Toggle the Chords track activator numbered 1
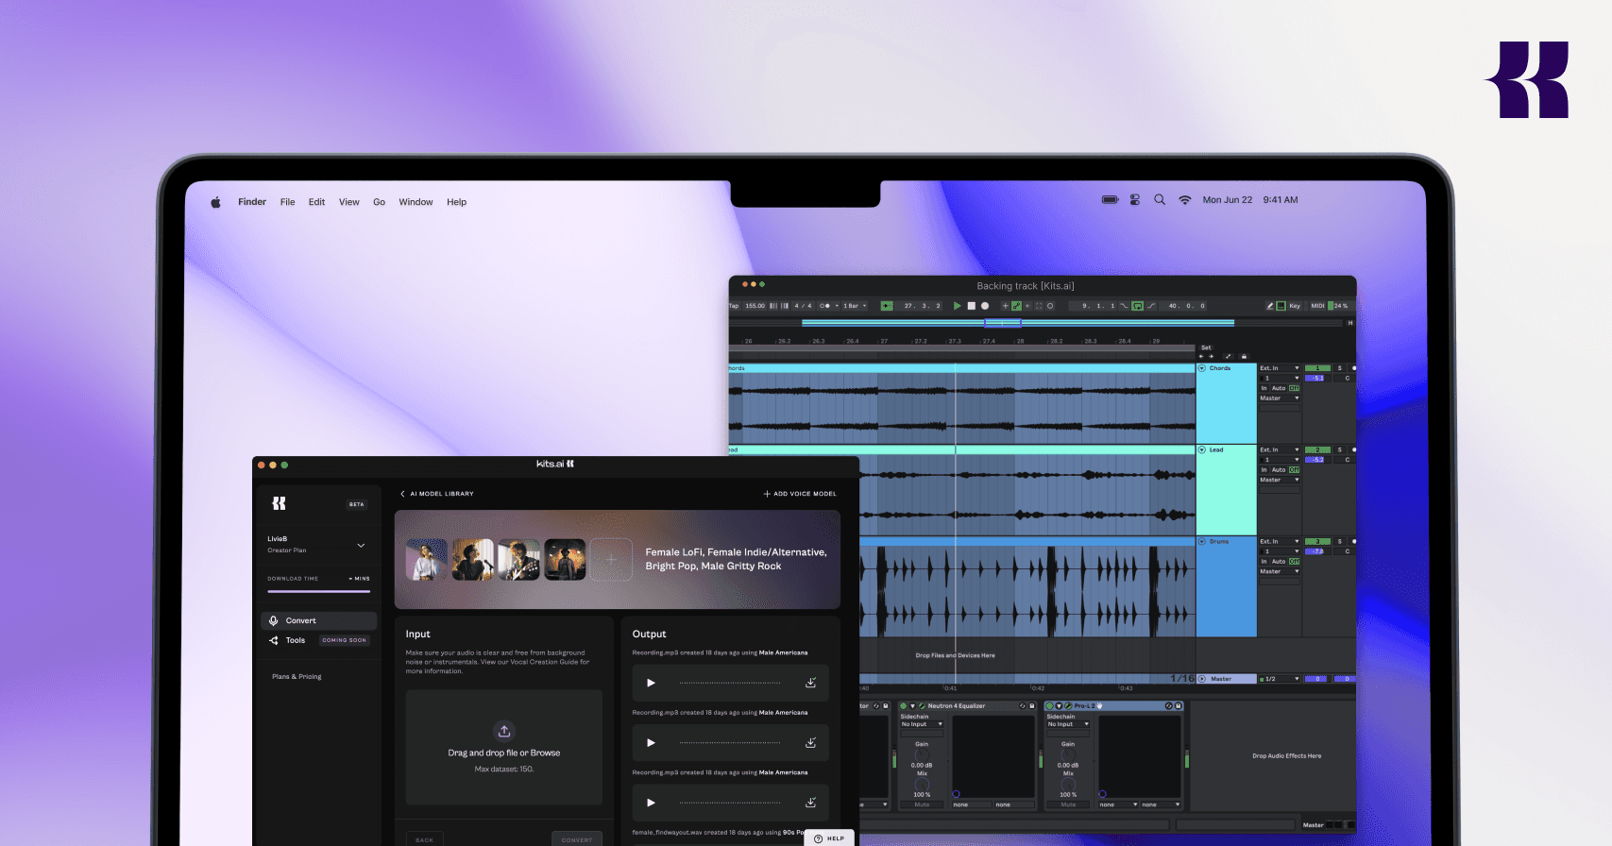Image resolution: width=1612 pixels, height=846 pixels. [x=1317, y=368]
